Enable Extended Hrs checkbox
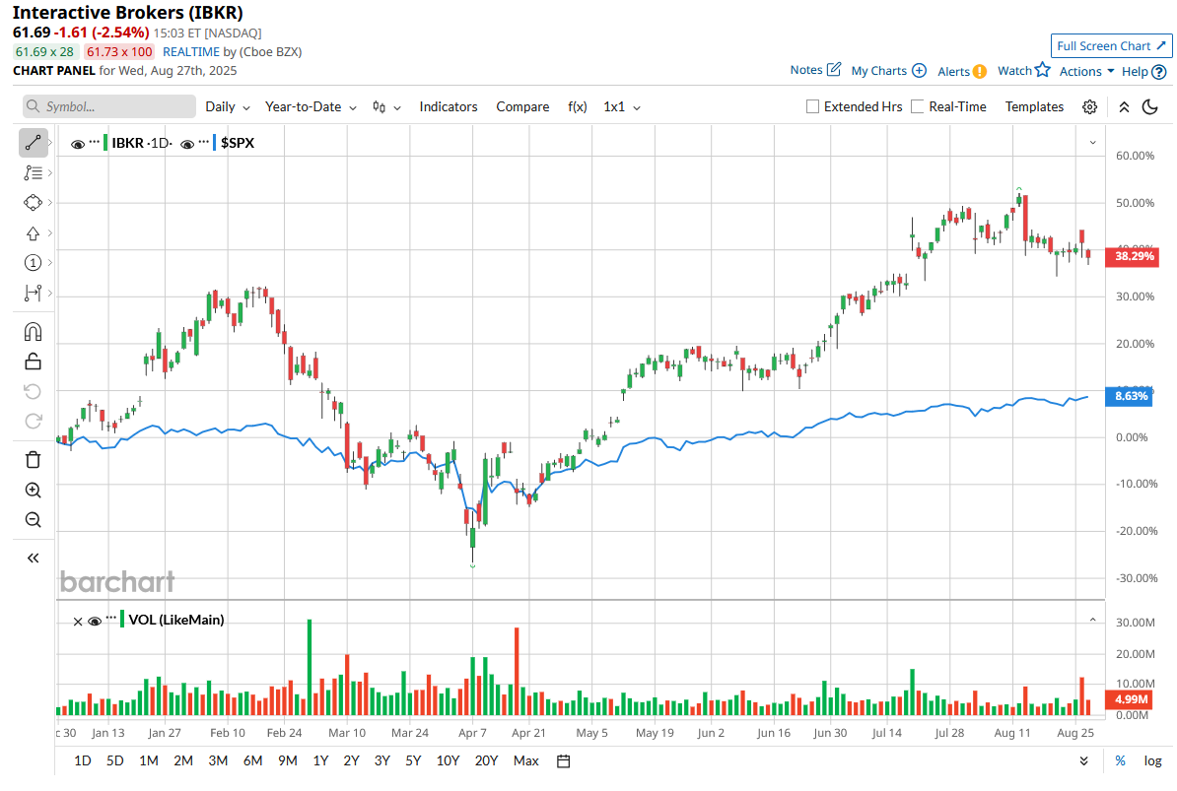Image resolution: width=1177 pixels, height=791 pixels. [812, 106]
